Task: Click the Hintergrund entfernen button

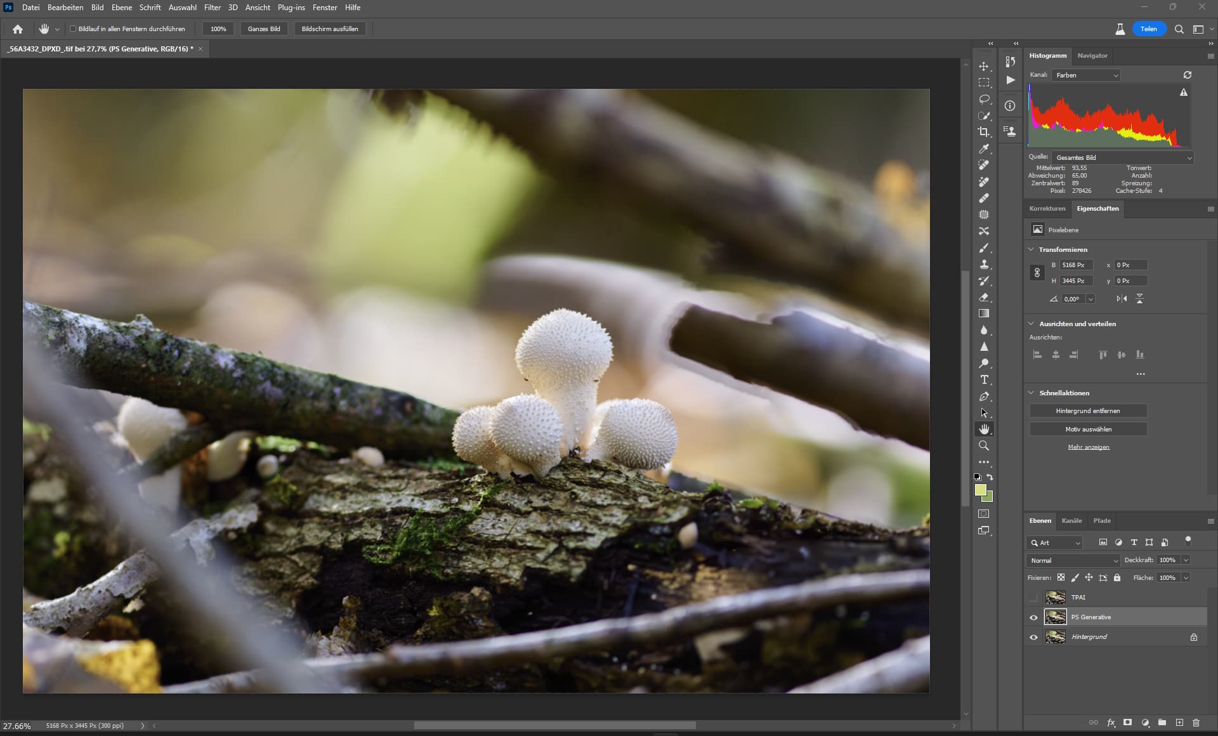Action: pos(1087,411)
